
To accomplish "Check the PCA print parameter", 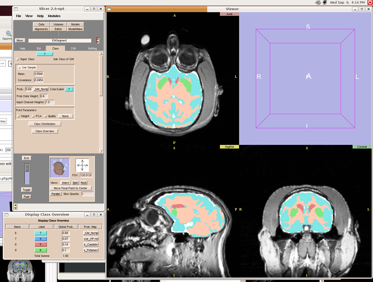I will click(33, 116).
